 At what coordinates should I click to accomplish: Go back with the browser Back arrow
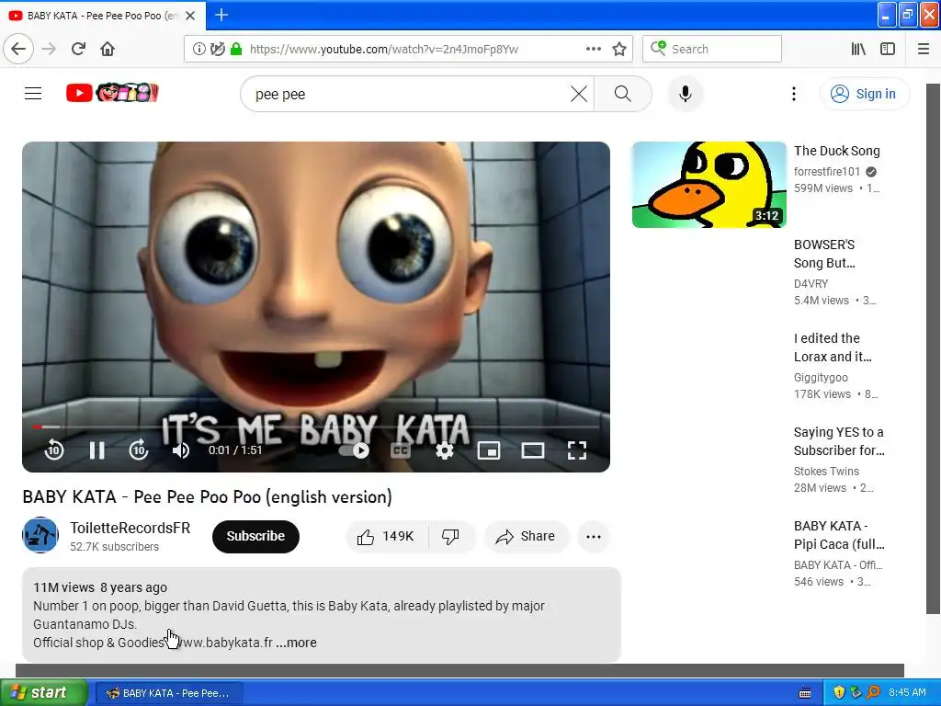click(18, 50)
